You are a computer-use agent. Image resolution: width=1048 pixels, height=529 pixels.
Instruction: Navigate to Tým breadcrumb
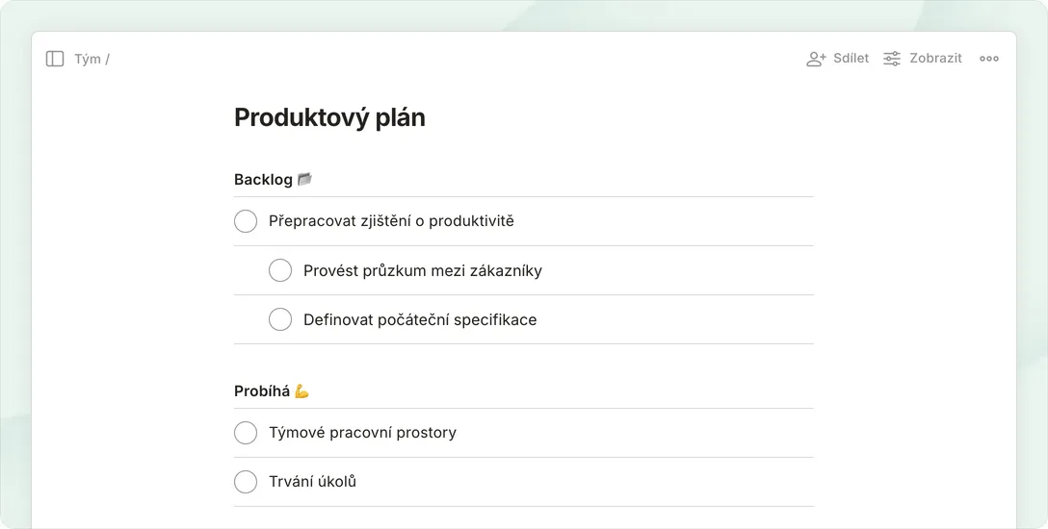click(x=88, y=60)
